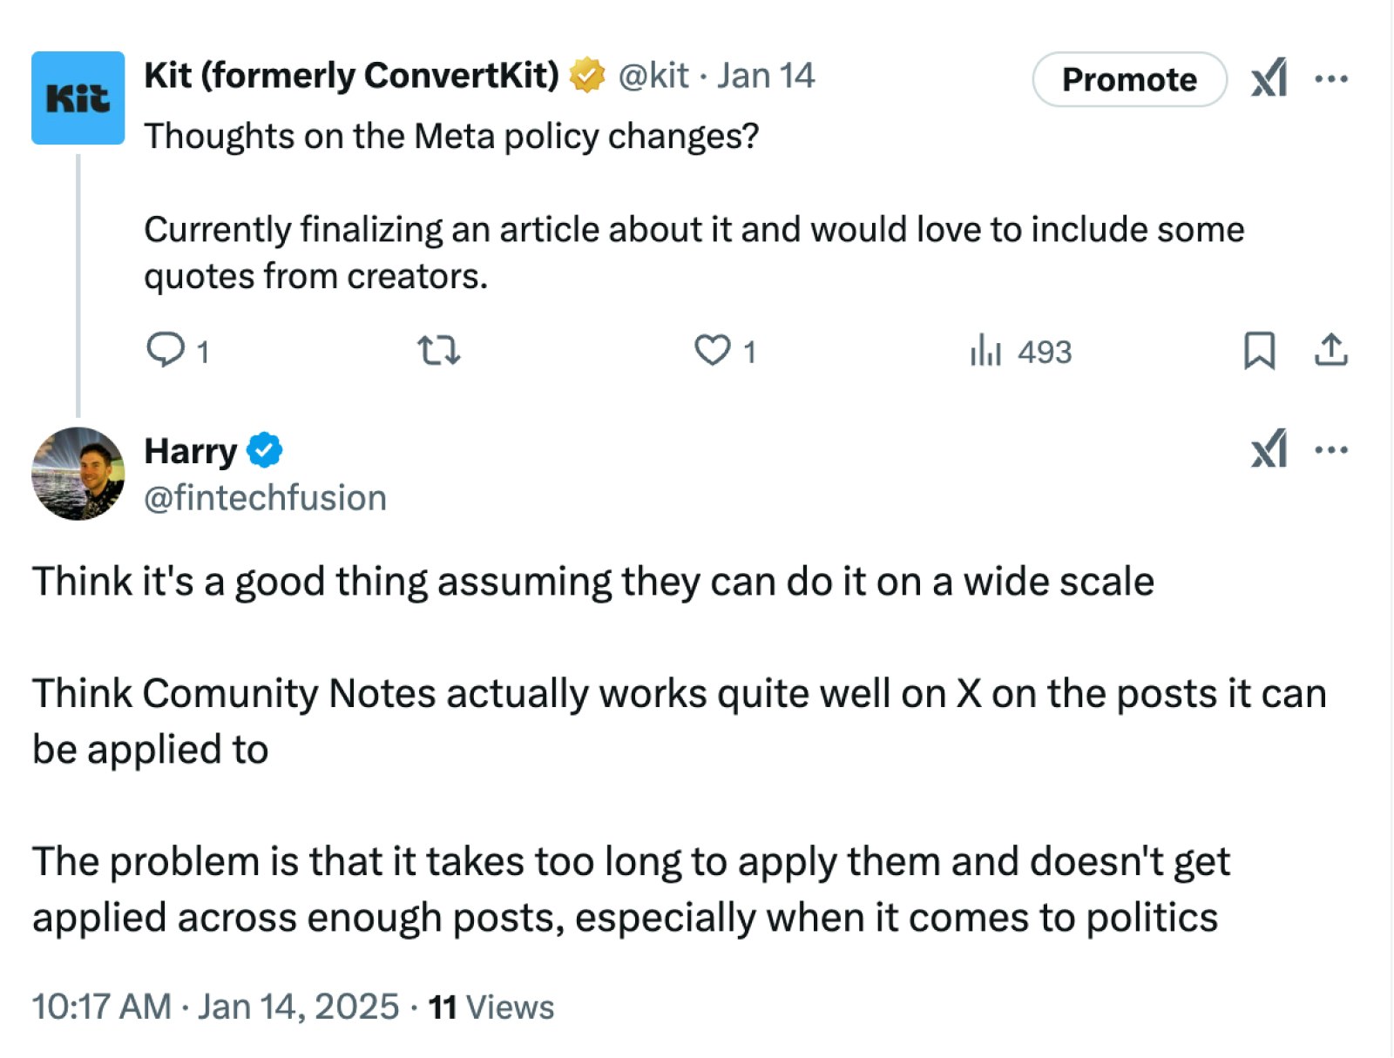Open the reply icon on Kit's post
This screenshot has width=1394, height=1058.
(x=166, y=350)
